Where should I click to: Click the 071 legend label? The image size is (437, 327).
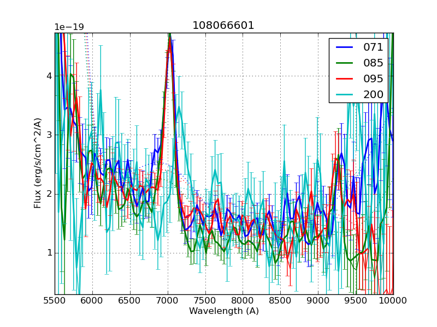coord(373,47)
